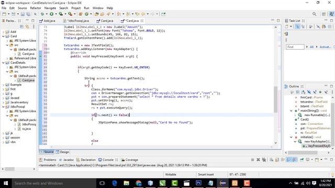
Task: Click the green Run button in toolbar
Action: 51,14
